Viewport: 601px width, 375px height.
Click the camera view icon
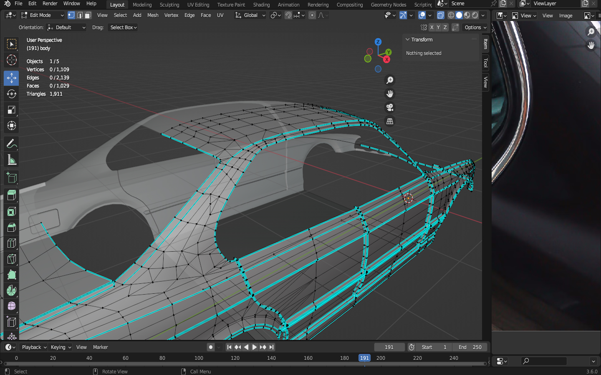click(390, 107)
